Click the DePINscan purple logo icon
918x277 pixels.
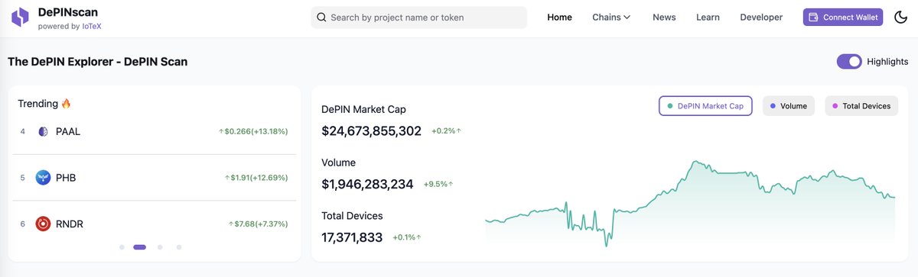(x=21, y=18)
